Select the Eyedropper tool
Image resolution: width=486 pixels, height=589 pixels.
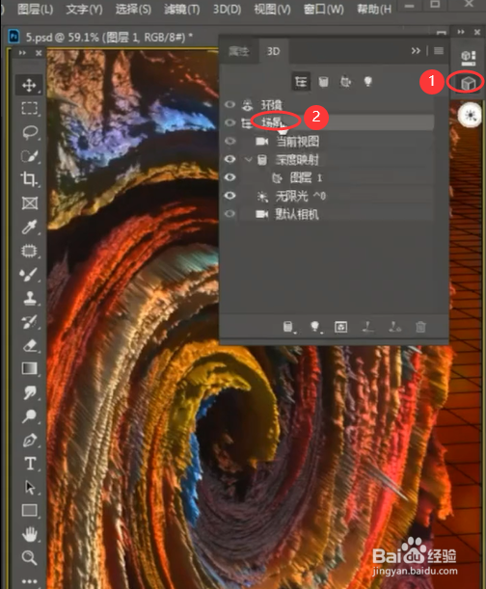tap(29, 227)
